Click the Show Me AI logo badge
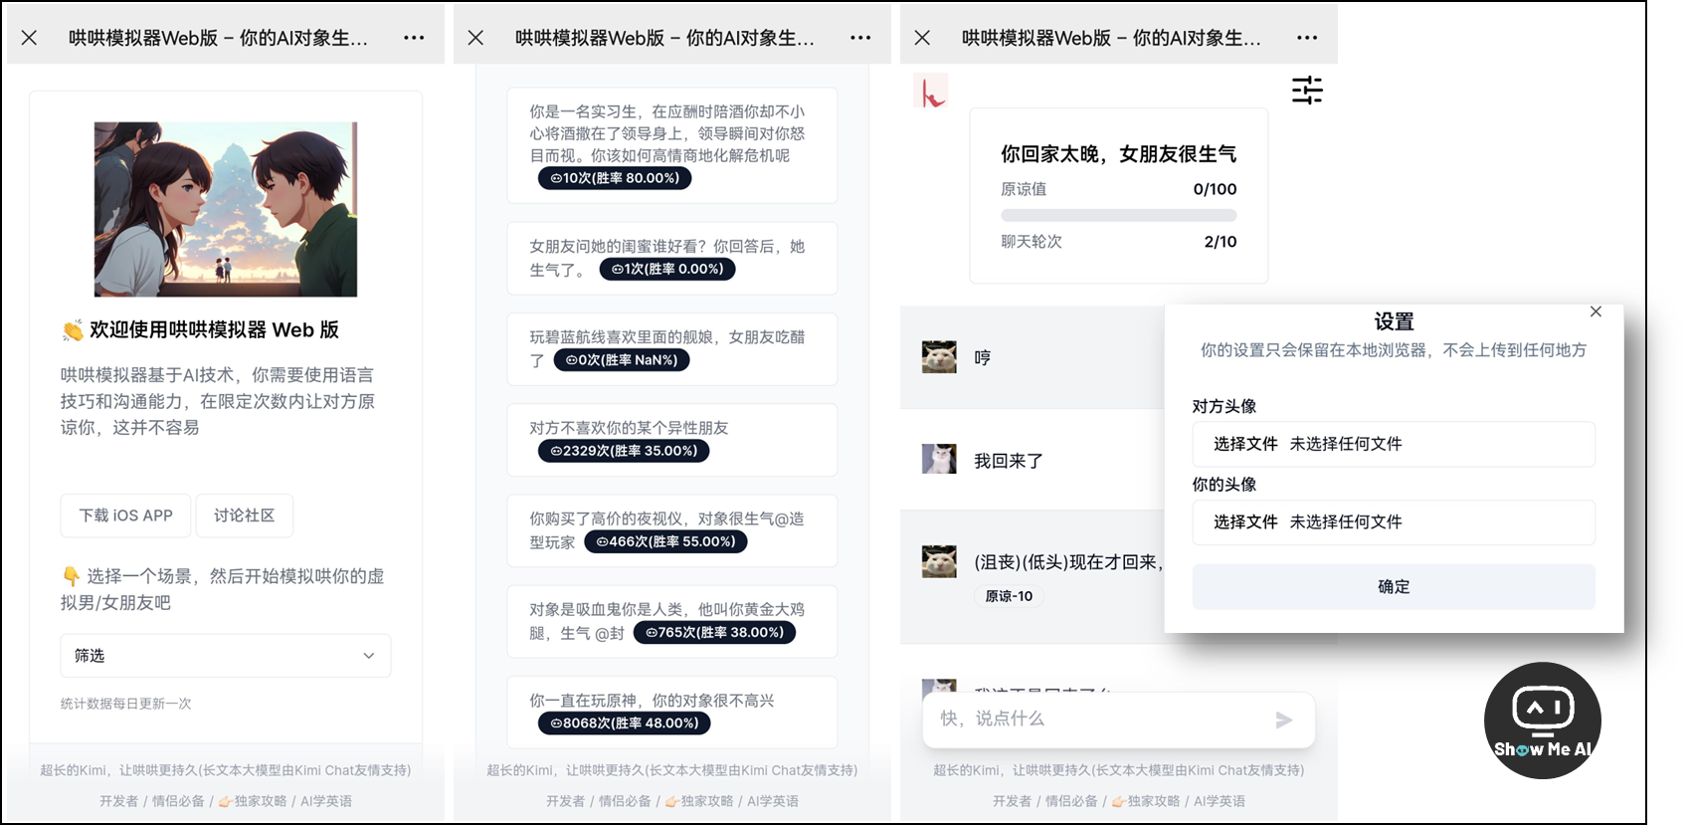This screenshot has height=825, width=1689. coord(1542,721)
